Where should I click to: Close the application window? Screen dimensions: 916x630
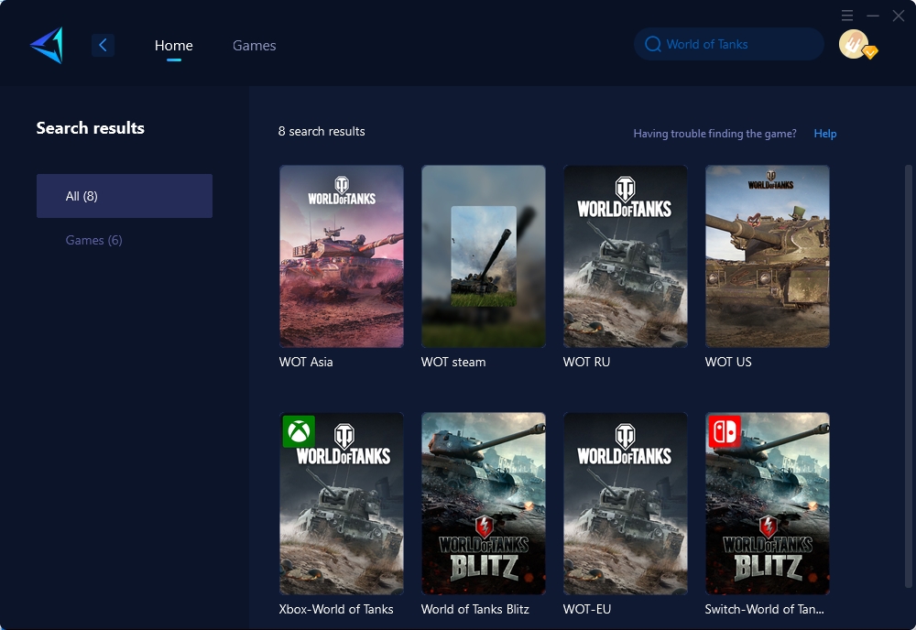(x=899, y=16)
